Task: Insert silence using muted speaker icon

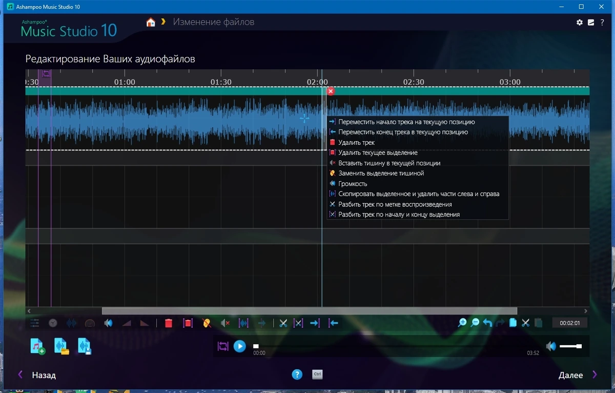Action: 225,323
